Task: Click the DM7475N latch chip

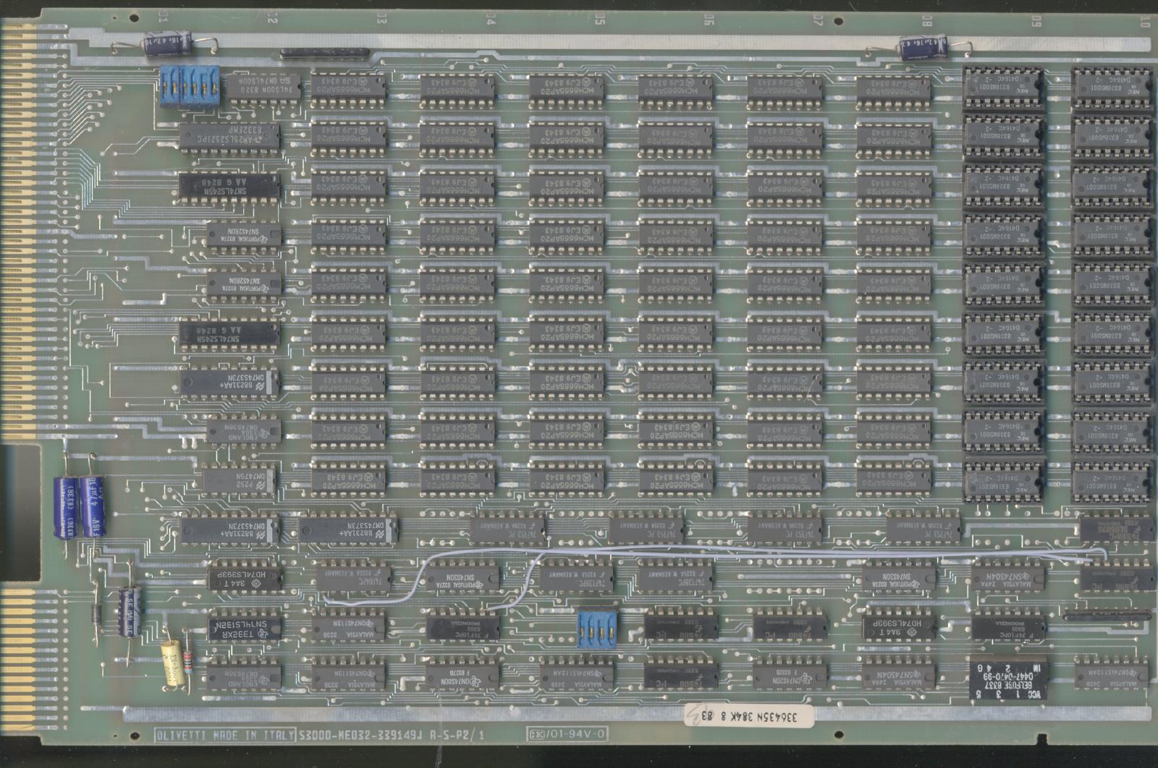Action: (x=239, y=479)
